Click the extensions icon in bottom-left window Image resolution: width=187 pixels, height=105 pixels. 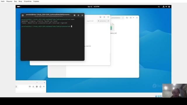click(x=40, y=87)
